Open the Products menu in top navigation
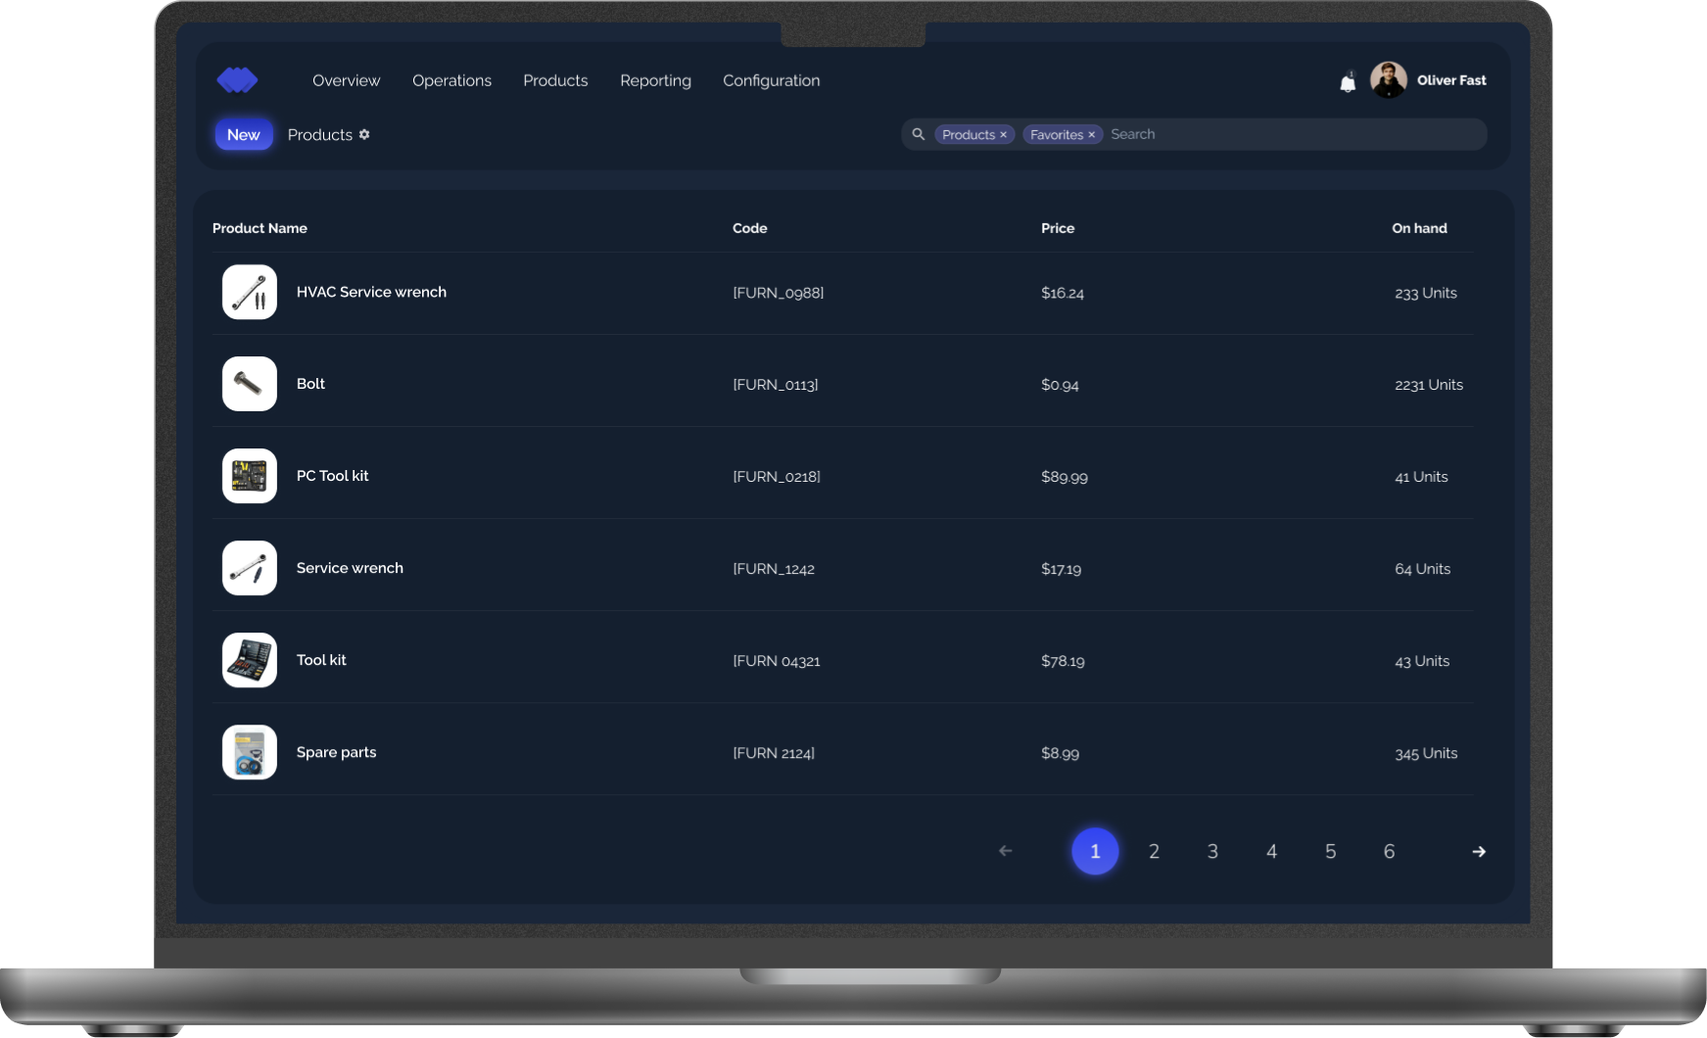Image resolution: width=1707 pixels, height=1038 pixels. tap(555, 80)
